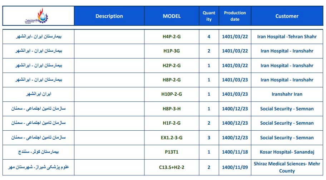Select the EX1.2-3-G model cell
The width and height of the screenshot is (326, 180).
point(172,137)
